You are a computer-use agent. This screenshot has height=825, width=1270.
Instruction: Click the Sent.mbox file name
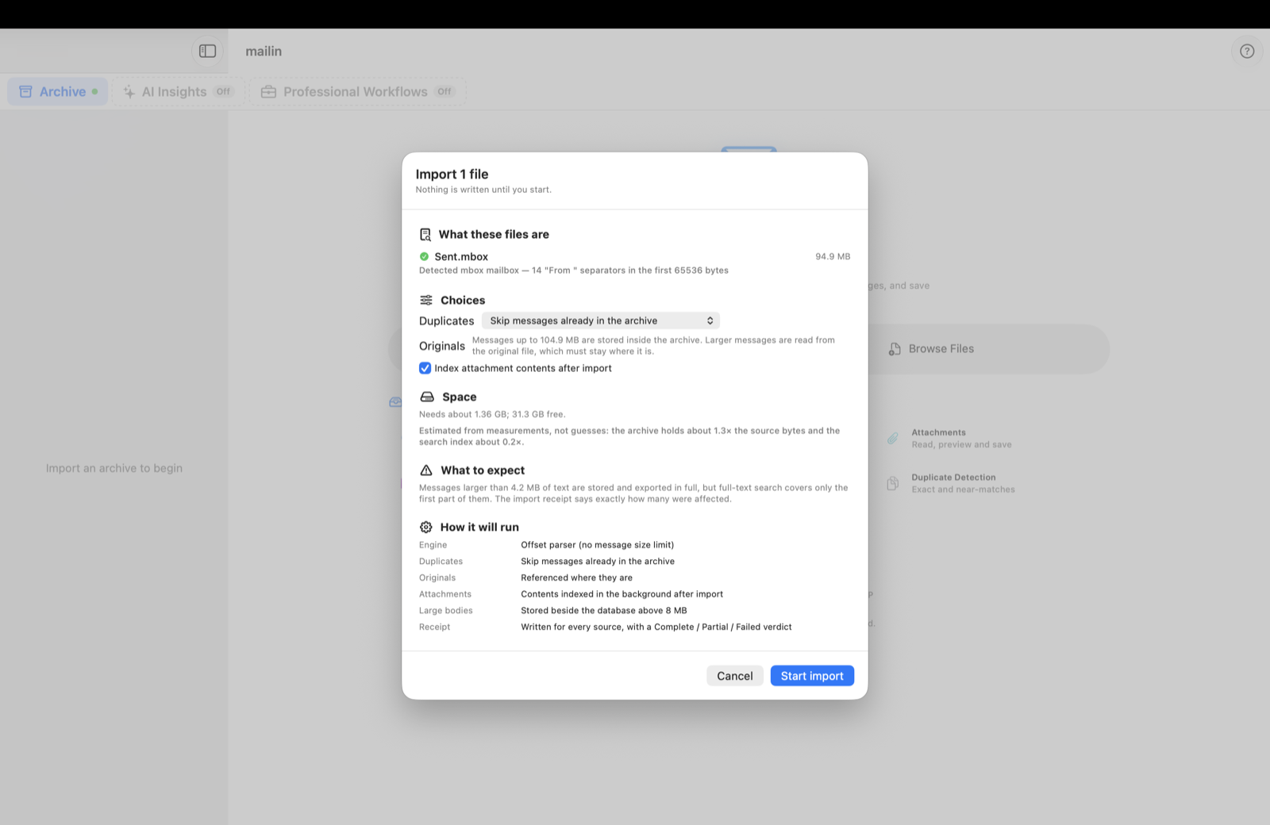461,256
